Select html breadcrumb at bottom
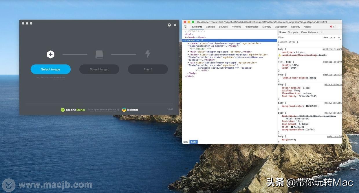Screen dimensions: 359x193 click(186, 142)
